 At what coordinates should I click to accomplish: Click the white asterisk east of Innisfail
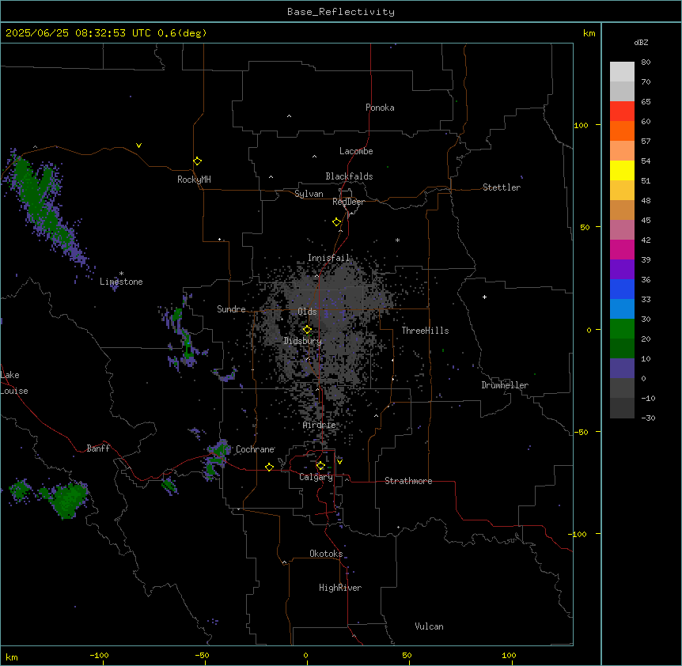(397, 240)
